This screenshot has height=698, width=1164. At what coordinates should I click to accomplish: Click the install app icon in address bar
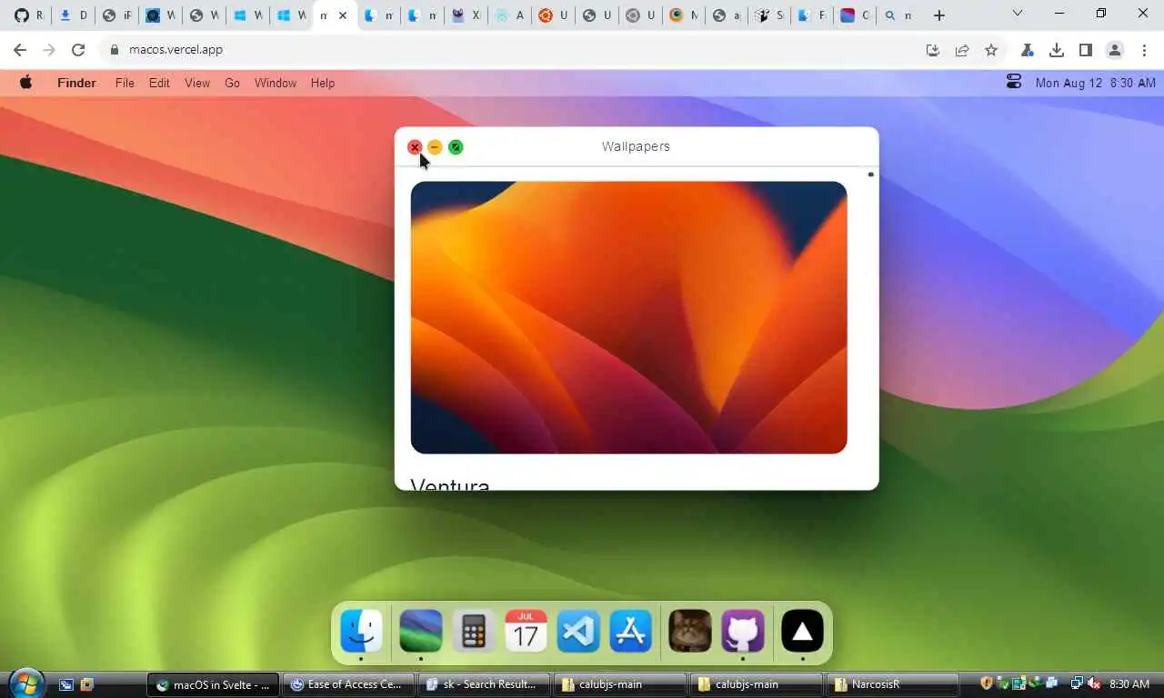tap(933, 50)
